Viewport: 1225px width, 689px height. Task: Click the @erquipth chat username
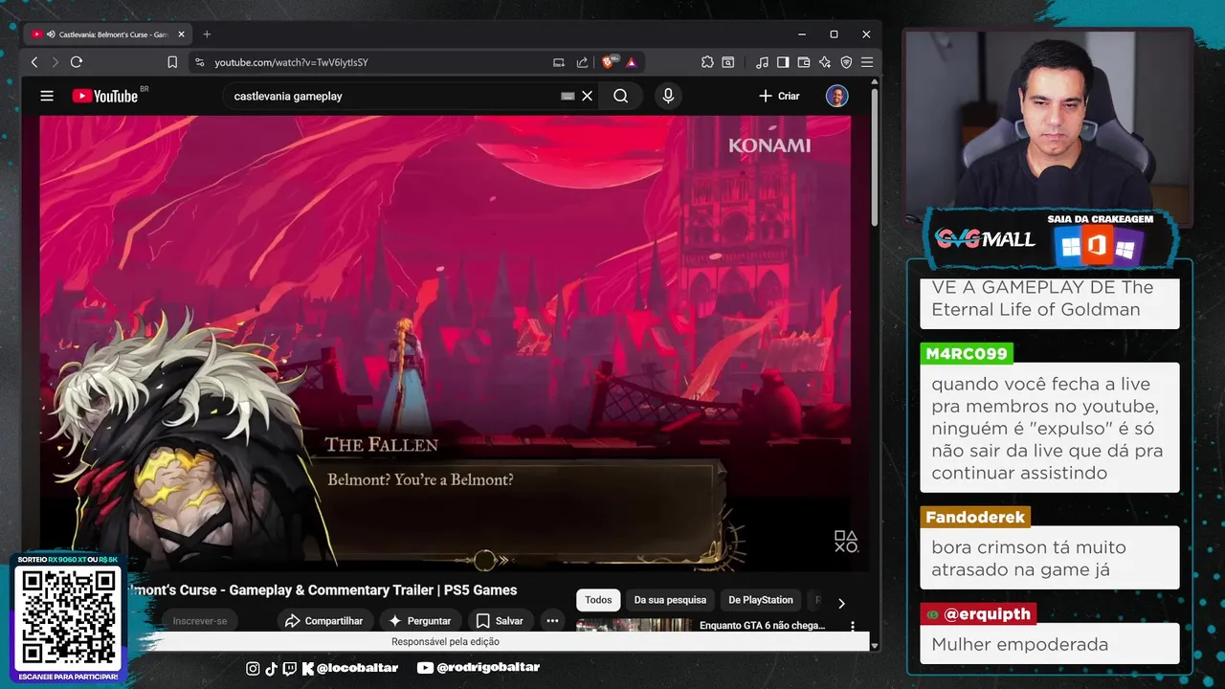pos(977,614)
